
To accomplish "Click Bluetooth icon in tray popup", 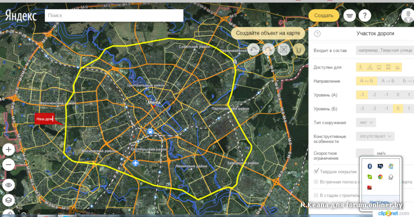I will [x=369, y=166].
